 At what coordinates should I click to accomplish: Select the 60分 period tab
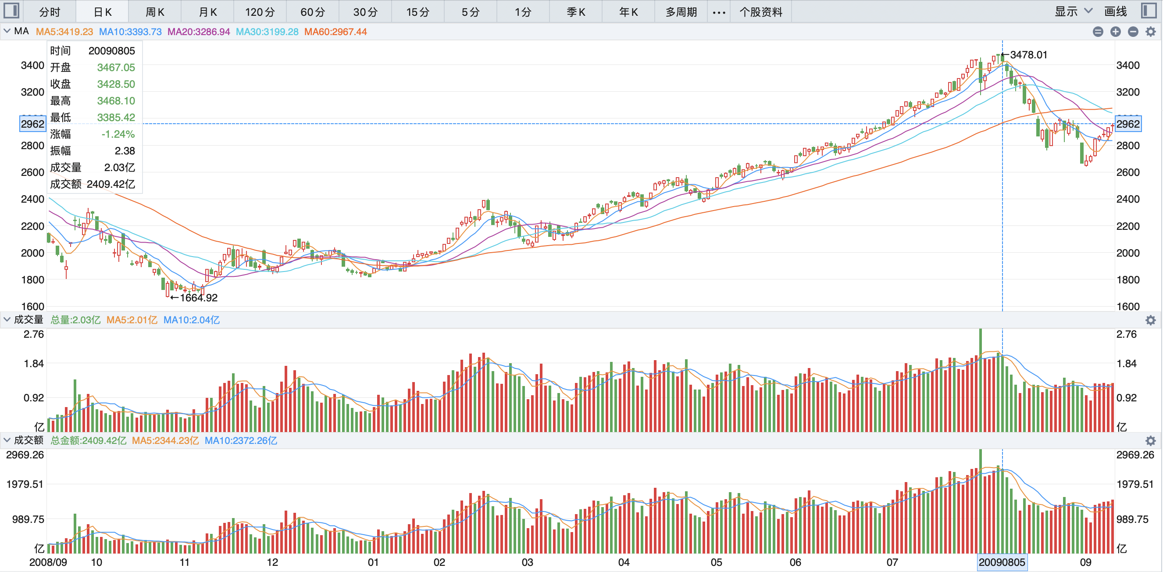point(312,12)
